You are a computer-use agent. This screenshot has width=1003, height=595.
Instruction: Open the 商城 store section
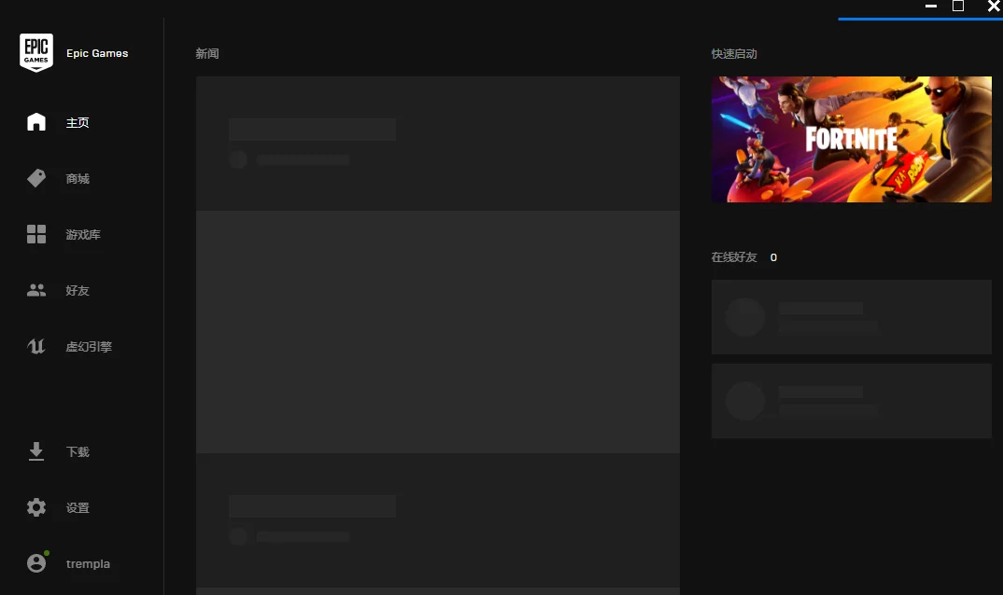(78, 179)
